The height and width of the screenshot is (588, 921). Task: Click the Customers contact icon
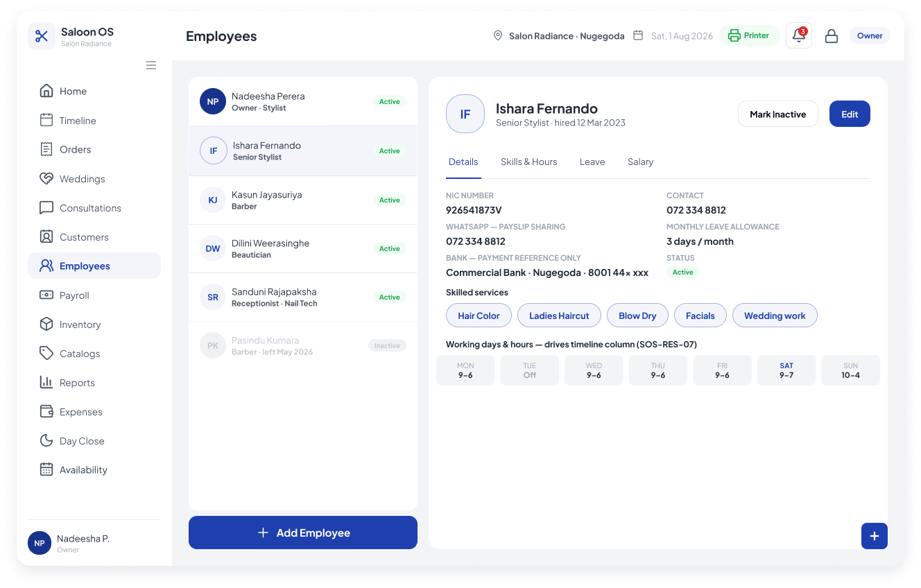pyautogui.click(x=46, y=236)
